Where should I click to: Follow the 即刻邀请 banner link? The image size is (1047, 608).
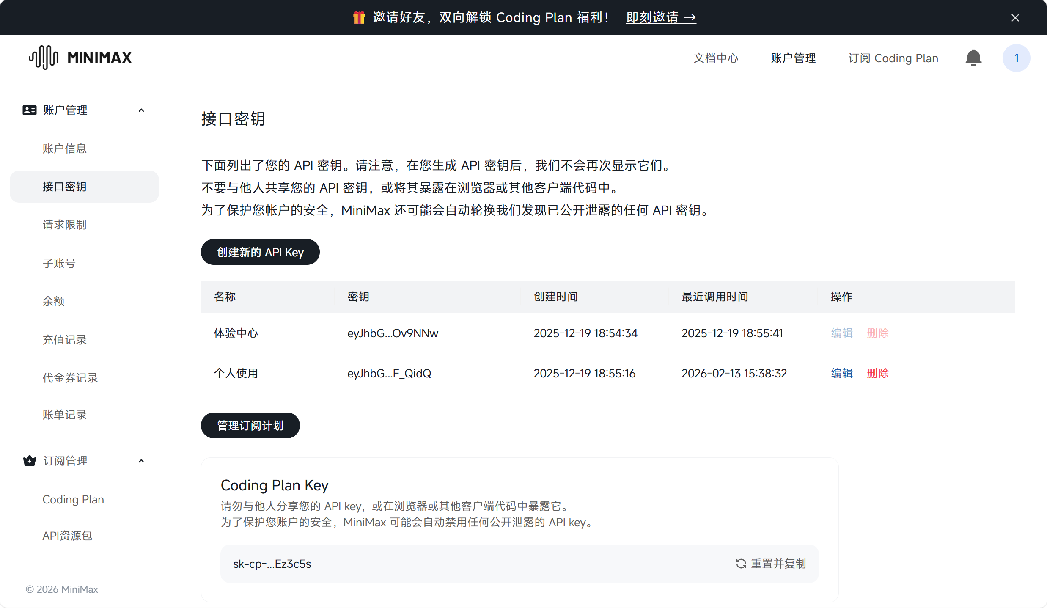(661, 17)
